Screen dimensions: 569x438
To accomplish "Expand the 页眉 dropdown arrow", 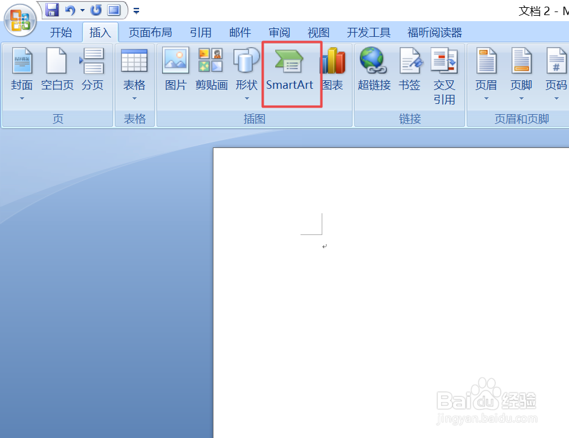I will tap(486, 98).
